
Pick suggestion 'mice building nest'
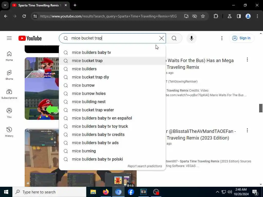[x=112, y=102]
